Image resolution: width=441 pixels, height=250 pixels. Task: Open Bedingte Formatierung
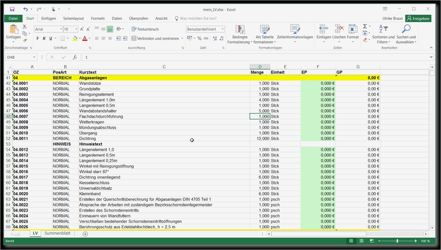[239, 33]
